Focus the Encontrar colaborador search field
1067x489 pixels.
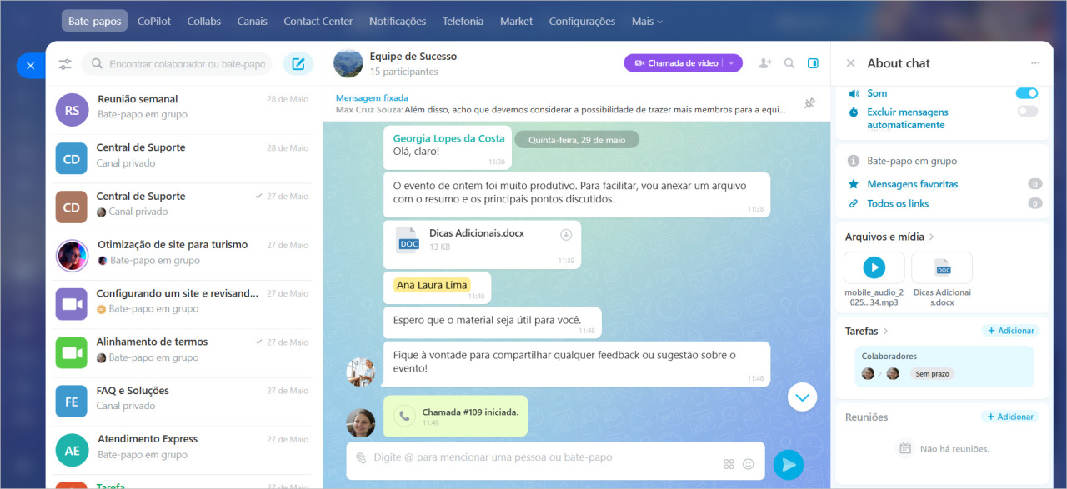point(178,64)
